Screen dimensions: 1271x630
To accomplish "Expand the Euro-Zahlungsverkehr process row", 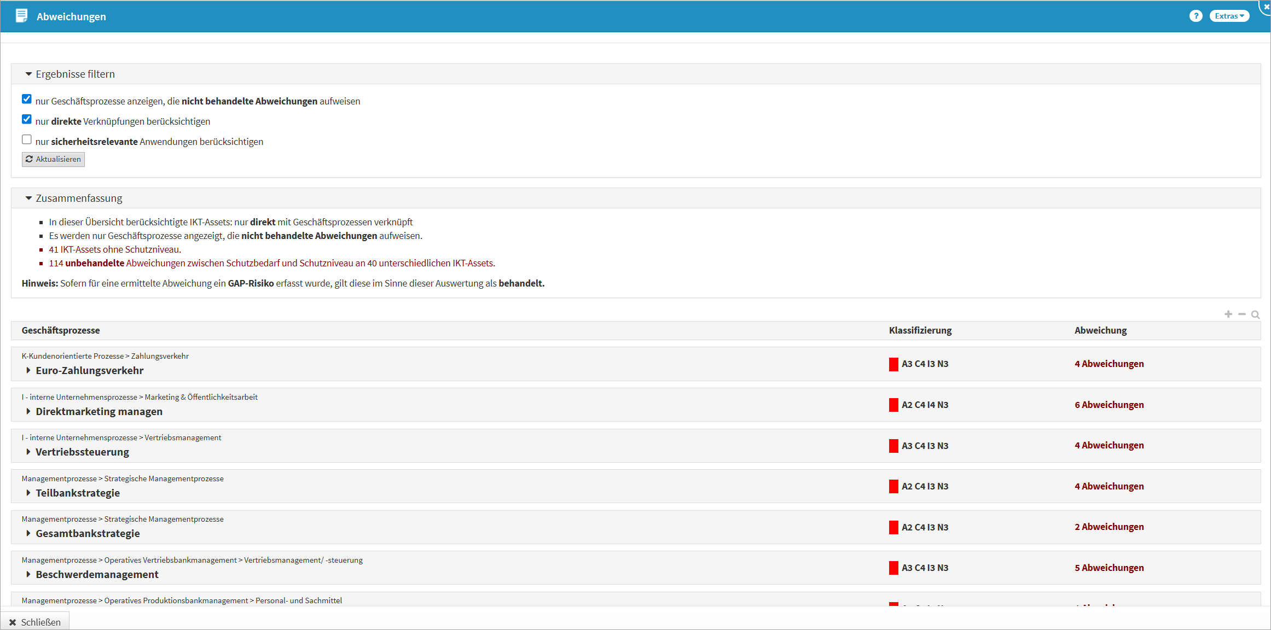I will click(28, 371).
